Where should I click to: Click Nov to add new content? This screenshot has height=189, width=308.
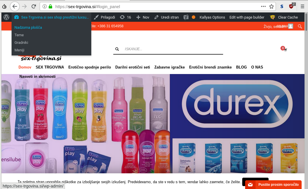click(x=143, y=17)
